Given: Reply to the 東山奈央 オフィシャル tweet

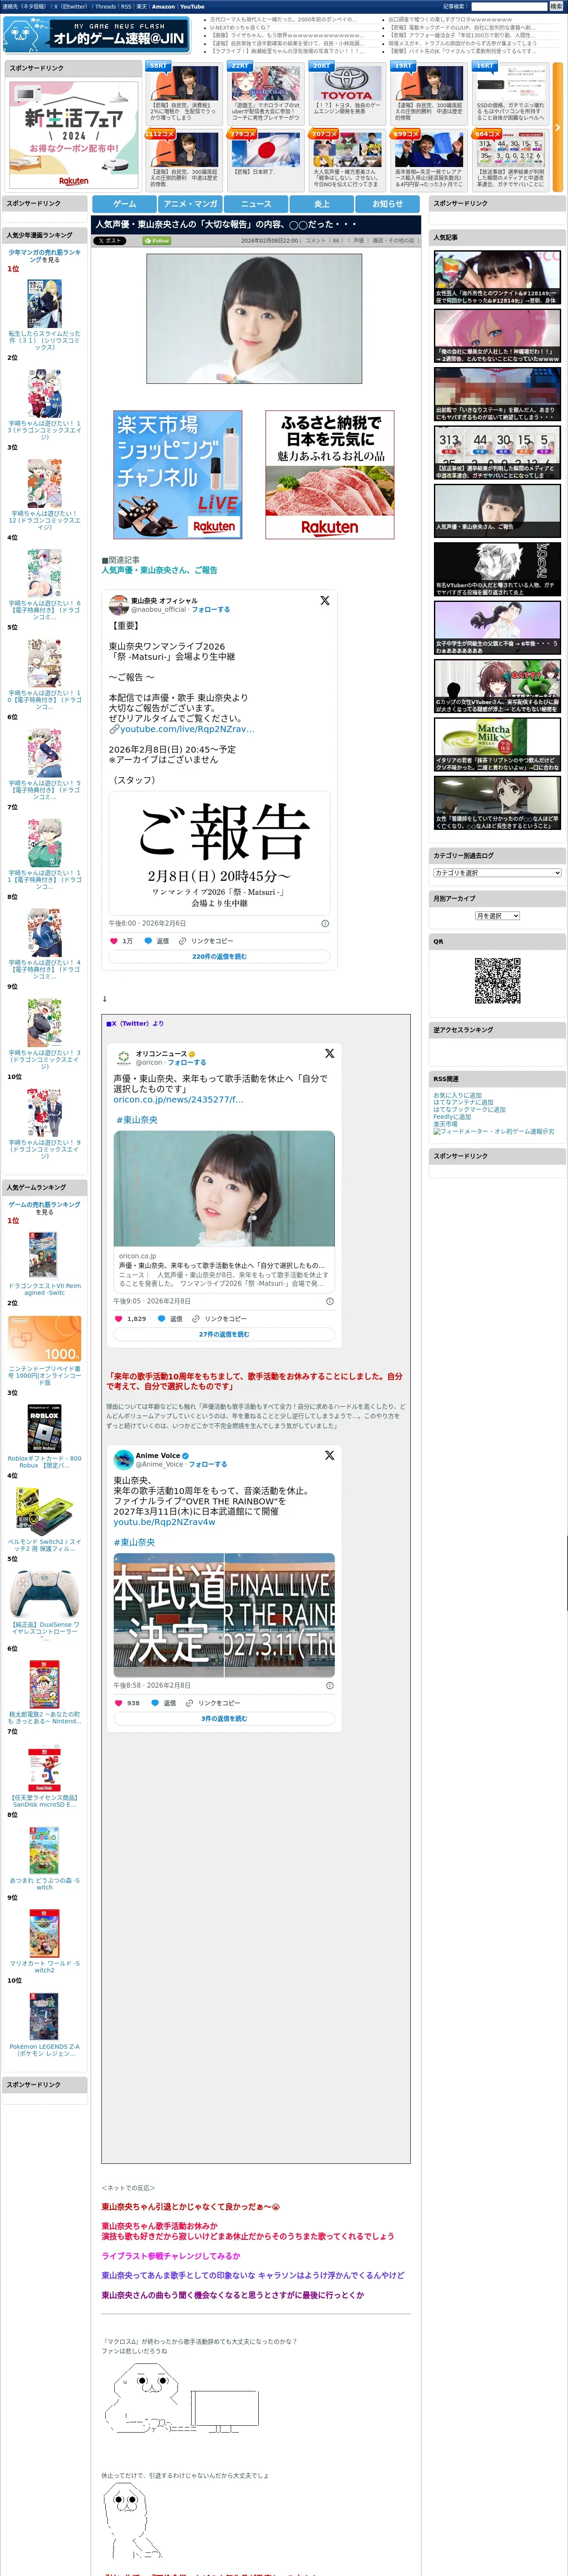Looking at the screenshot, I should (x=157, y=941).
